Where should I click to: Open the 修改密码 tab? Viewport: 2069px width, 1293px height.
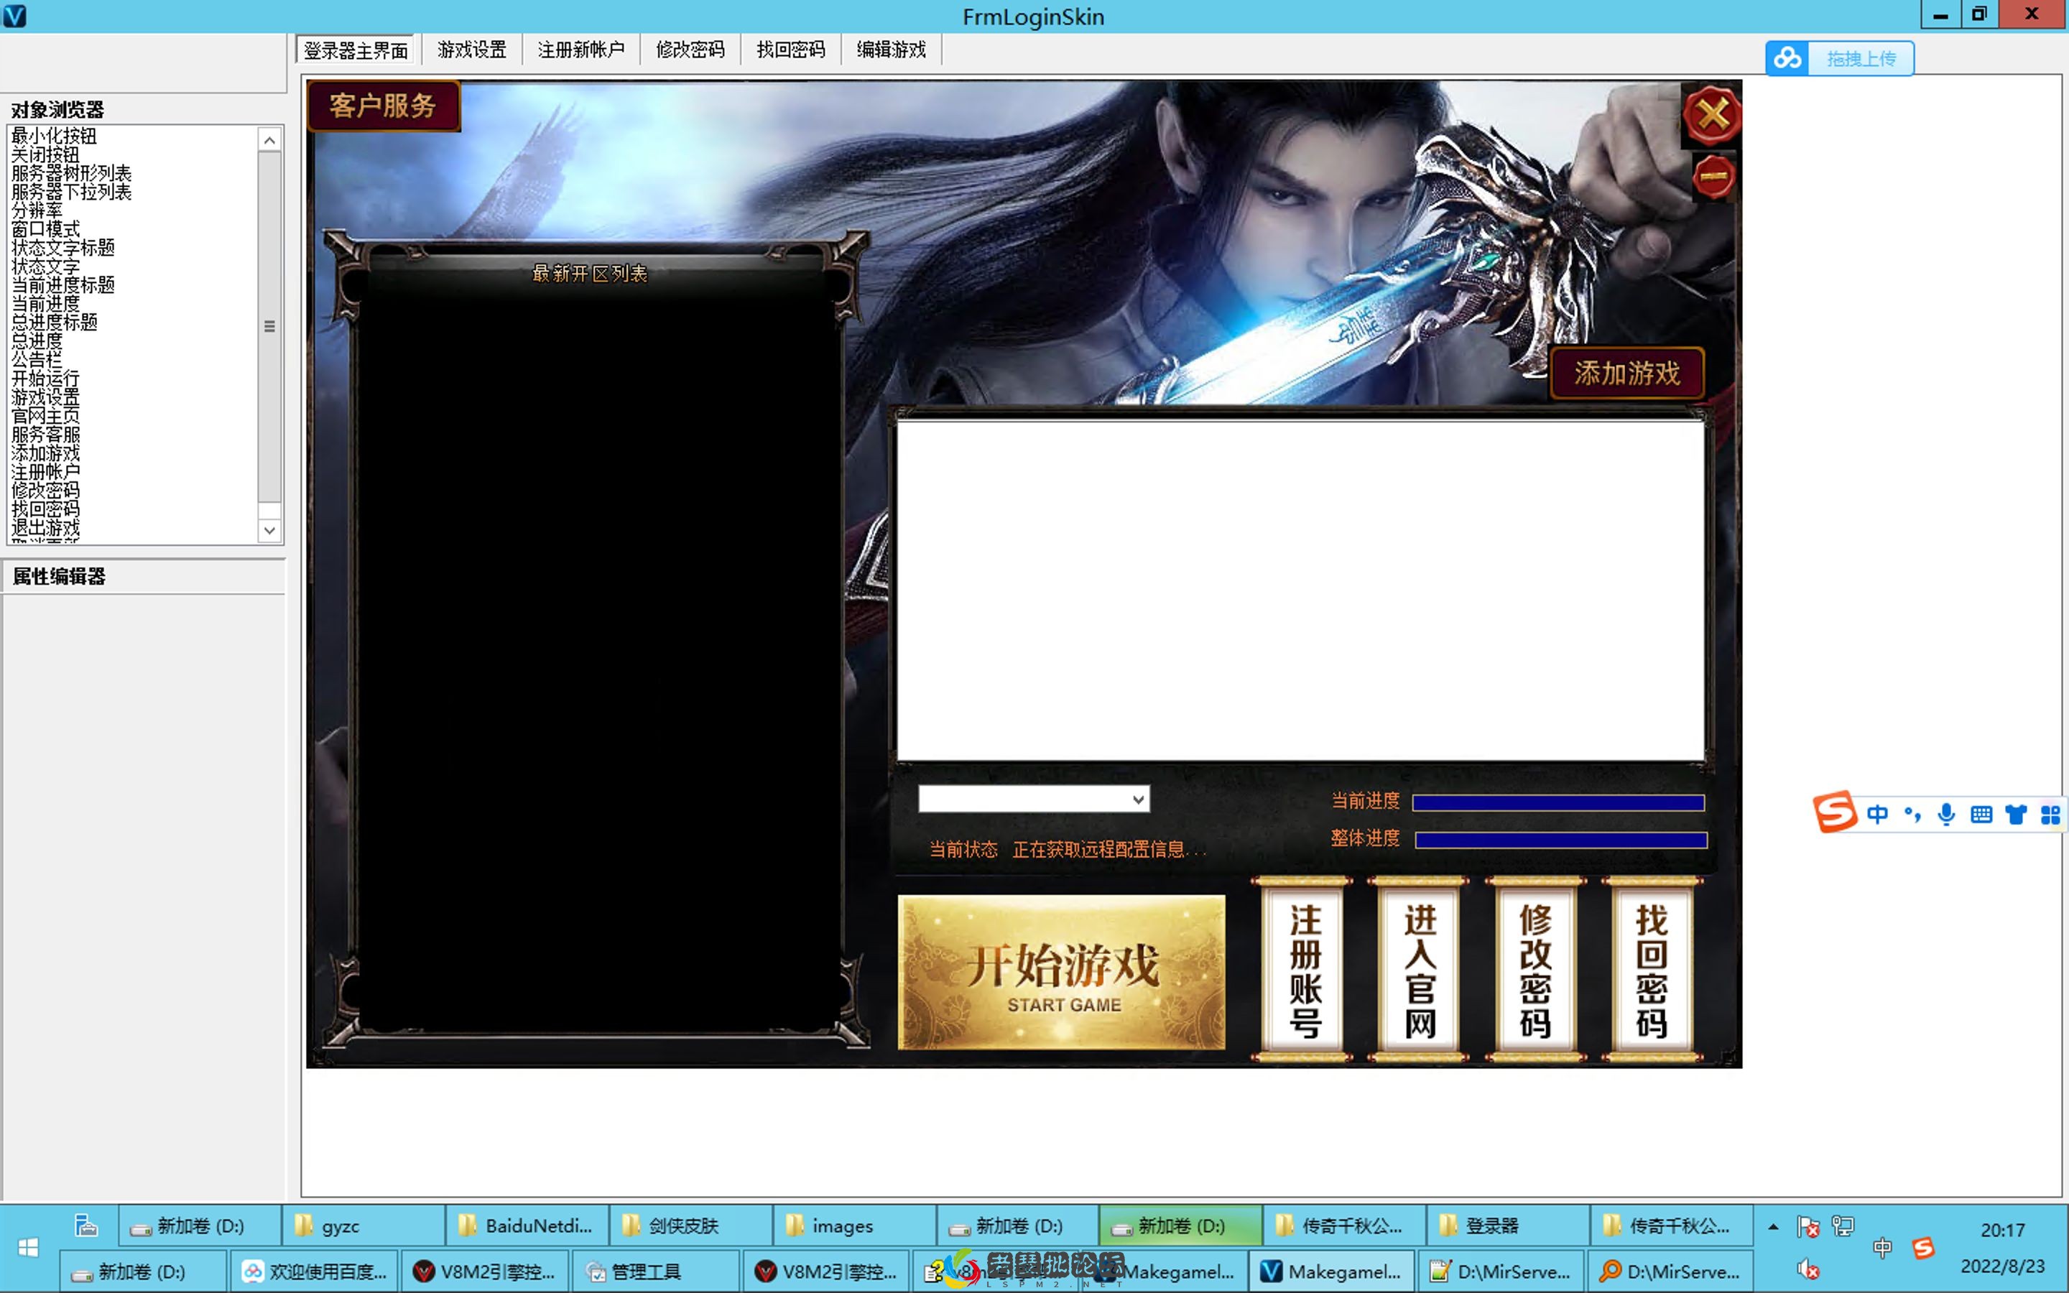690,50
